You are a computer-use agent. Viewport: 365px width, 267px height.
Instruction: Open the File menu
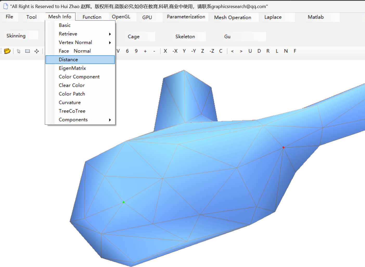coord(9,17)
